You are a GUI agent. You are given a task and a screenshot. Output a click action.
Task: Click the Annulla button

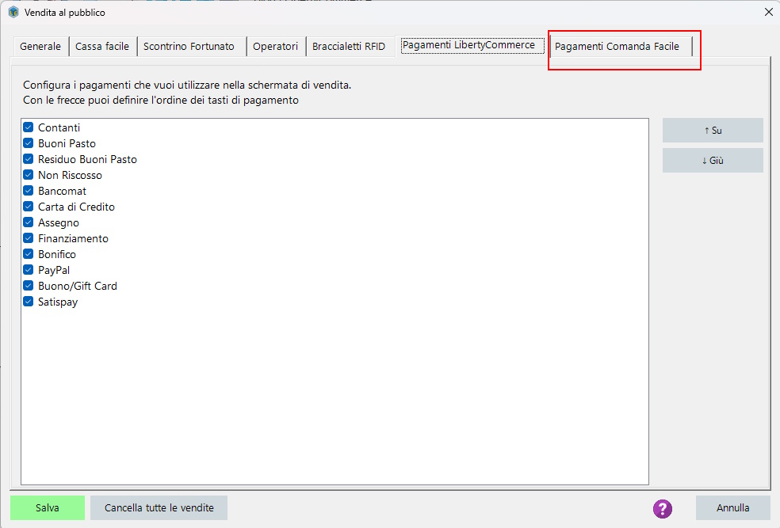pos(732,507)
